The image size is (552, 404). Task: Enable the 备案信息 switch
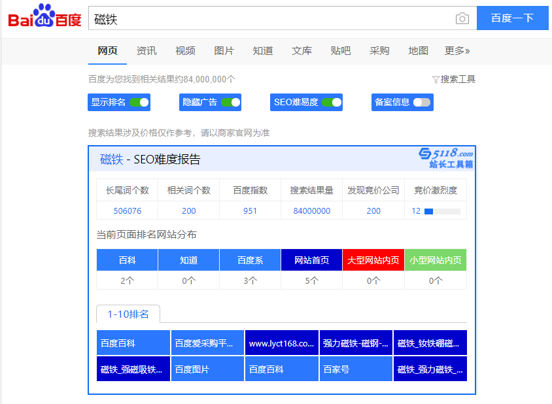click(422, 103)
